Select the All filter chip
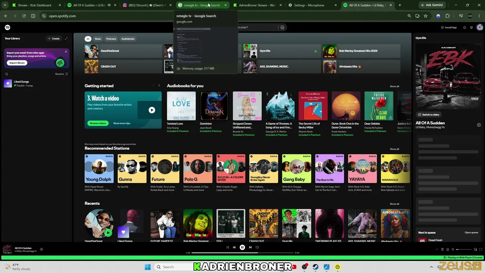Viewport: 485px width, 273px height. pos(88,39)
